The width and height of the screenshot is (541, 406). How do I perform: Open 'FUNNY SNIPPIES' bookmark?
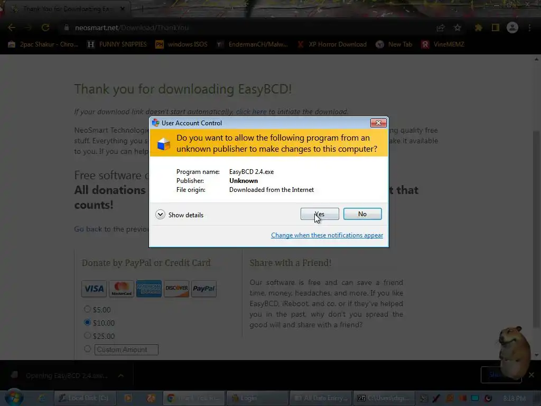tap(117, 44)
